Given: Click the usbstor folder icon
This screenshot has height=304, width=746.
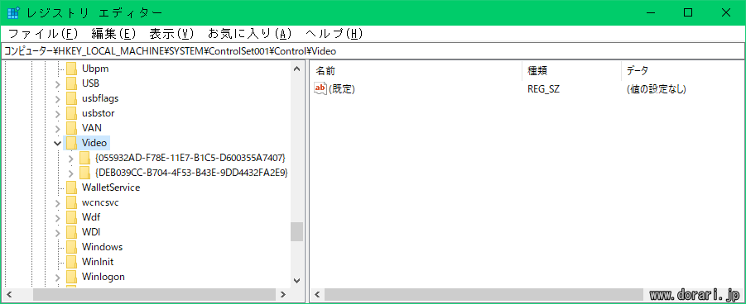Looking at the screenshot, I should point(71,113).
